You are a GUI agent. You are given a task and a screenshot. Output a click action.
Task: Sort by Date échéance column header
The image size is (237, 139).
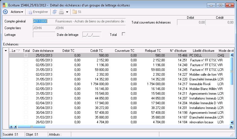[43, 51]
